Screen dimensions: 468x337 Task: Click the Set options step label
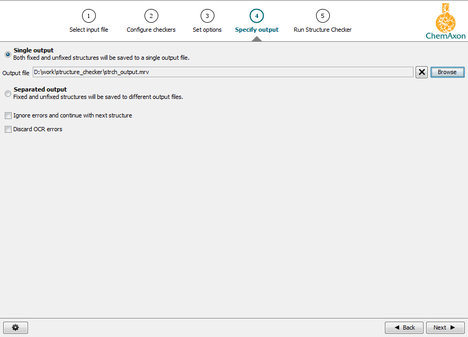[207, 30]
